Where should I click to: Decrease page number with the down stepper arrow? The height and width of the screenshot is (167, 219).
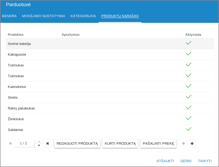39,145
